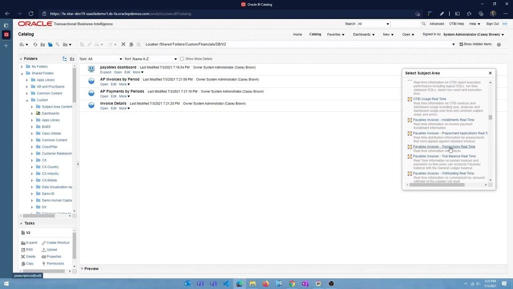Click the magnifier icon beside the search box
Screen dimensions: 513x289
point(424,24)
